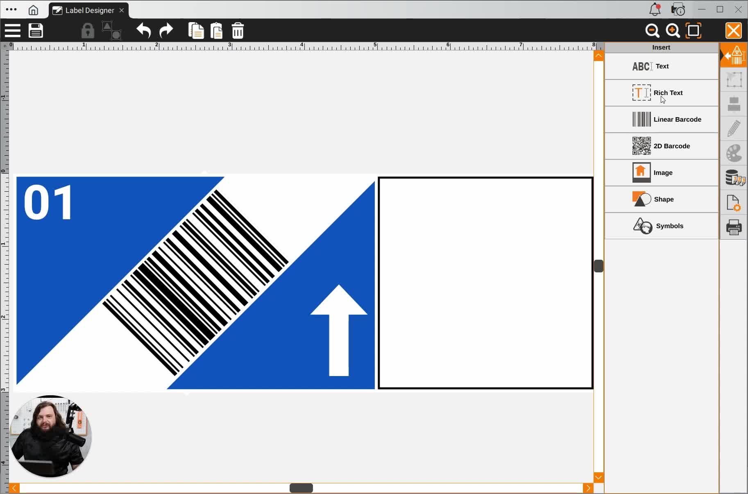The image size is (748, 494).
Task: Zoom in on the label canvas
Action: pyautogui.click(x=673, y=31)
